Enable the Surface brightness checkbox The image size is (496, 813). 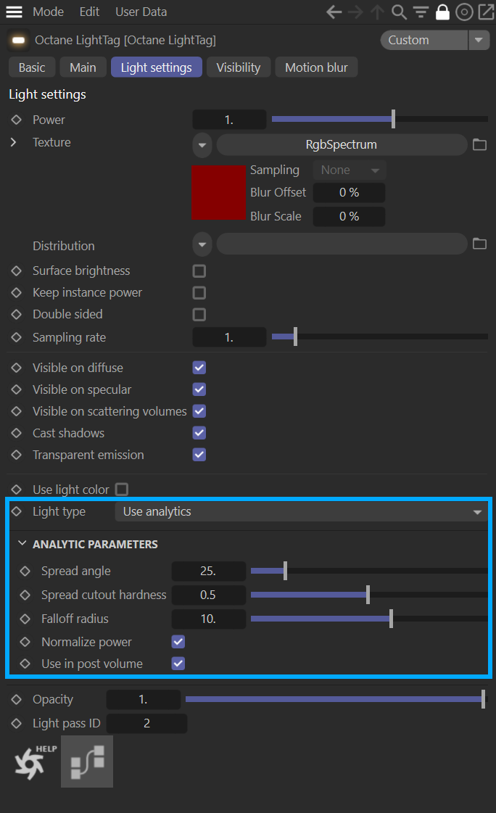[199, 271]
